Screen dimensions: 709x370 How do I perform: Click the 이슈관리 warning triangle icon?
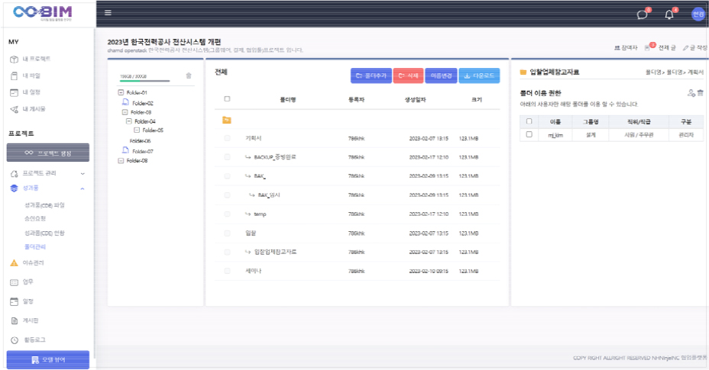[14, 263]
